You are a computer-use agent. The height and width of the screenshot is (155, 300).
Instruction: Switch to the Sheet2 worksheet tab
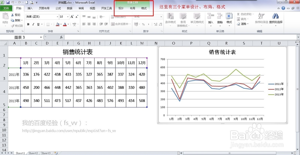point(33,153)
